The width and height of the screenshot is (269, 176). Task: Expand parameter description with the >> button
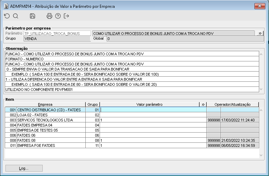[x=260, y=33]
